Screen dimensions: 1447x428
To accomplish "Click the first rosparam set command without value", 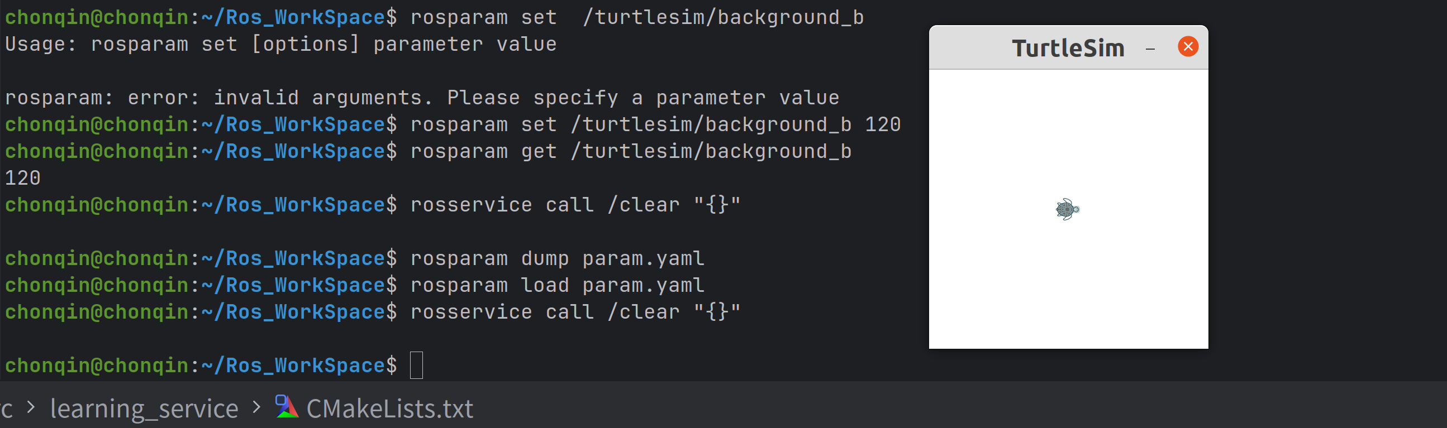I will tap(636, 17).
